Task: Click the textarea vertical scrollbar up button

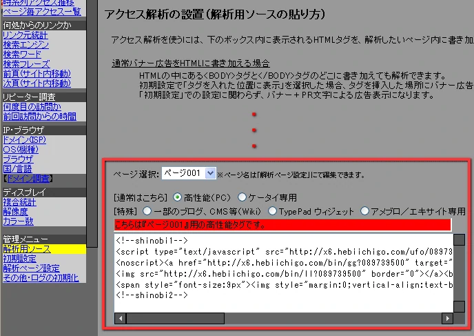Action: (x=459, y=239)
